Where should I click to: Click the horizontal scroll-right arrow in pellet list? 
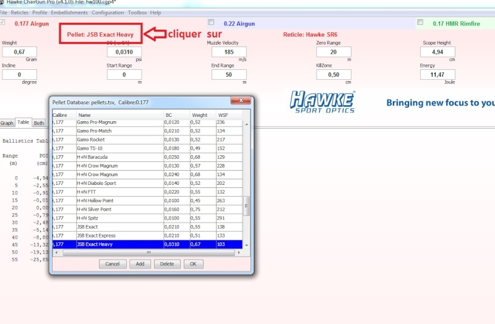click(239, 252)
